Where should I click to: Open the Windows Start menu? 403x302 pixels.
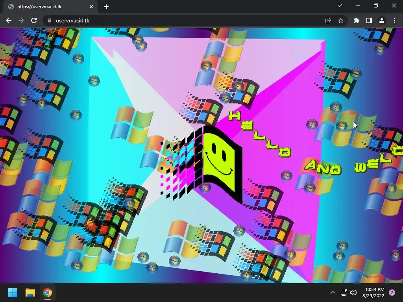[13, 293]
